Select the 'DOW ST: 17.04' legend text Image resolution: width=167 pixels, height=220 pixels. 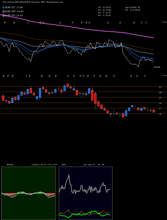[14, 7]
